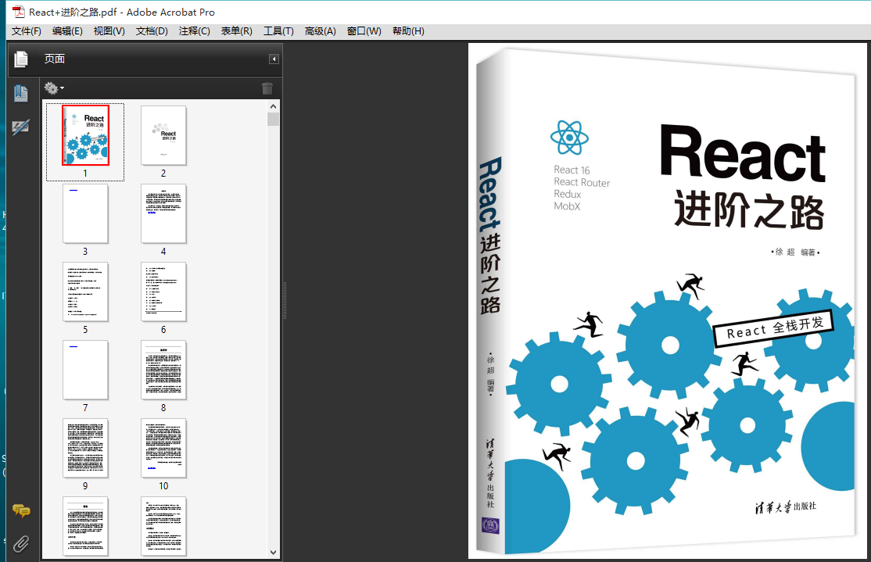Open the 工具(T) menu

point(278,31)
